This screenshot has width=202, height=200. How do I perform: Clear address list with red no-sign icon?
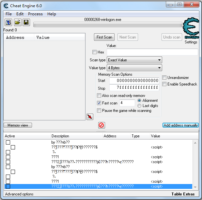(x=101, y=125)
